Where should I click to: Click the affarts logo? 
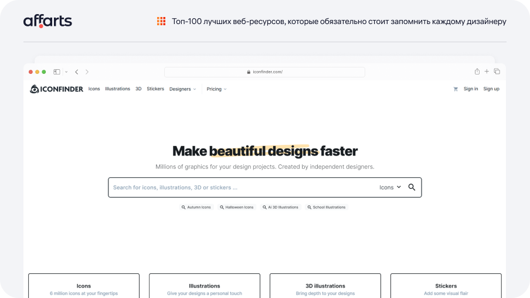point(47,21)
